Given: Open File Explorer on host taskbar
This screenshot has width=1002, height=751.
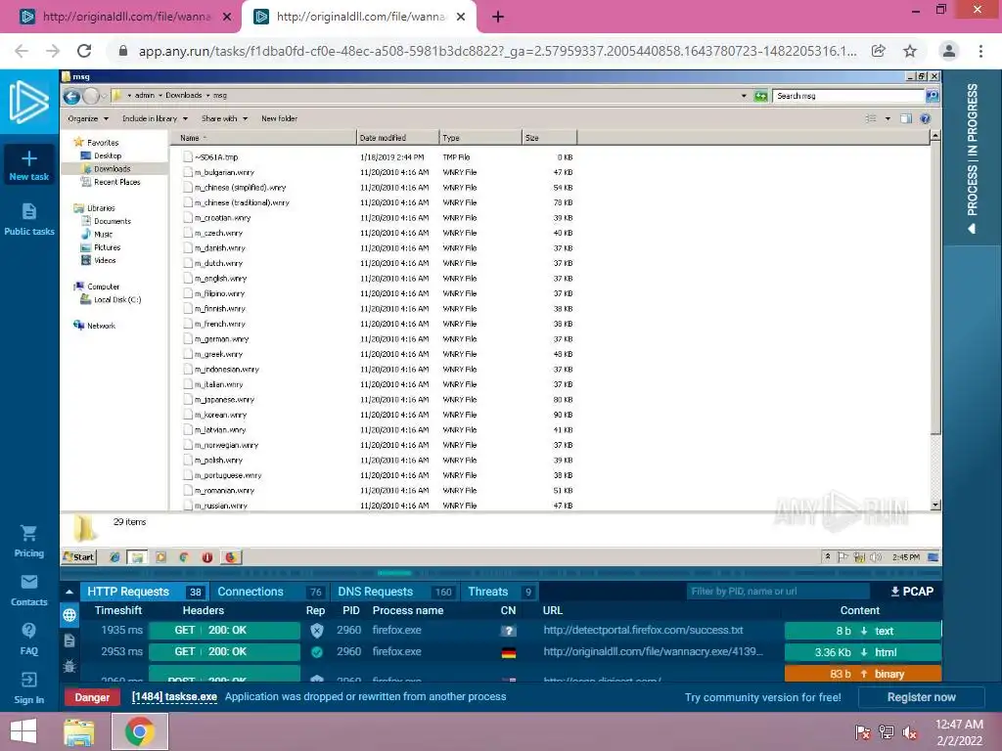Looking at the screenshot, I should tap(79, 731).
